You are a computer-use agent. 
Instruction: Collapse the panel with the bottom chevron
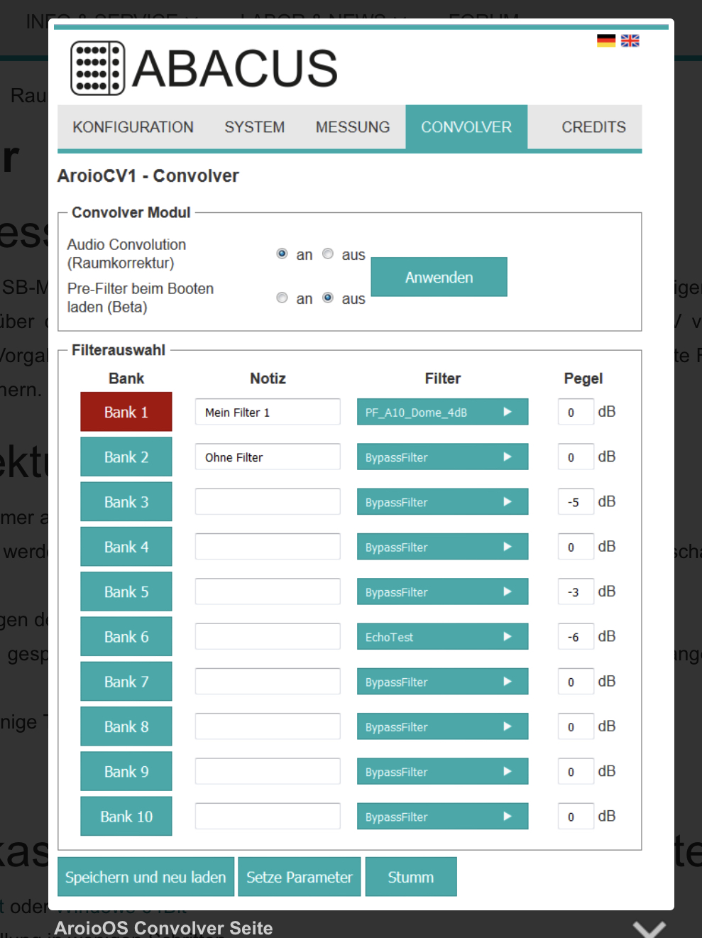[x=649, y=928]
